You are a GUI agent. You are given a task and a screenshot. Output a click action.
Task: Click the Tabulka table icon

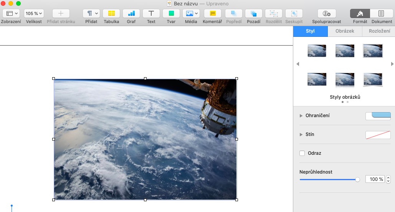pyautogui.click(x=111, y=13)
